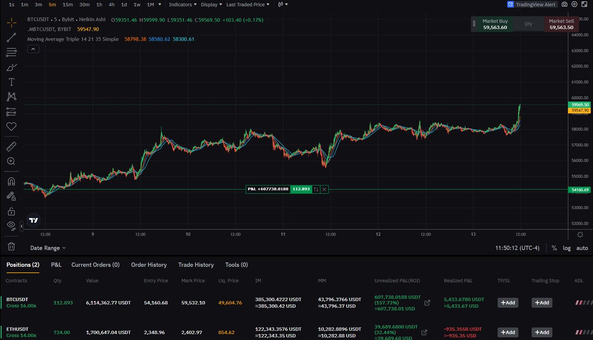Grab the quick trade panel drag handle

tap(474, 24)
